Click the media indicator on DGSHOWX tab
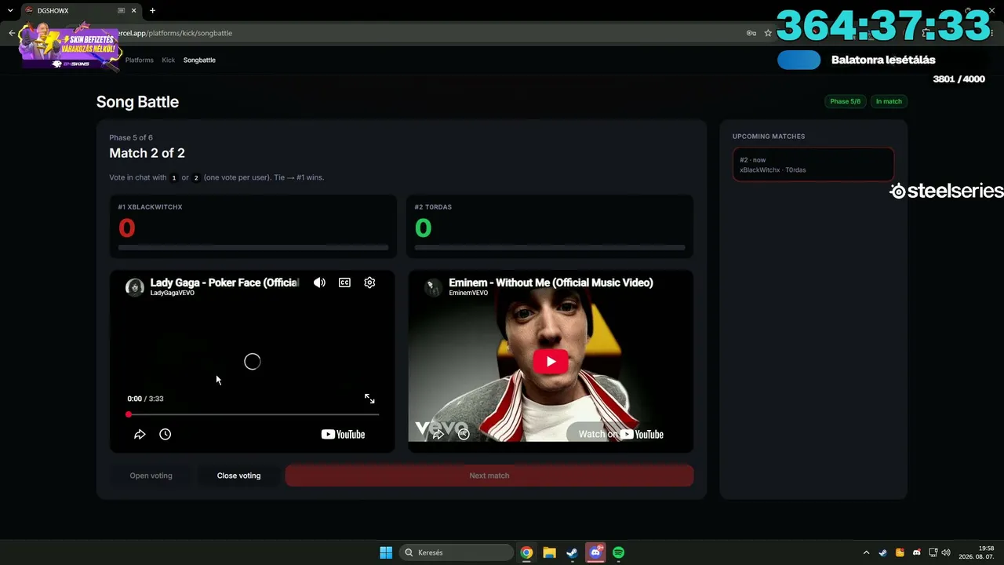This screenshot has width=1004, height=565. click(x=121, y=11)
